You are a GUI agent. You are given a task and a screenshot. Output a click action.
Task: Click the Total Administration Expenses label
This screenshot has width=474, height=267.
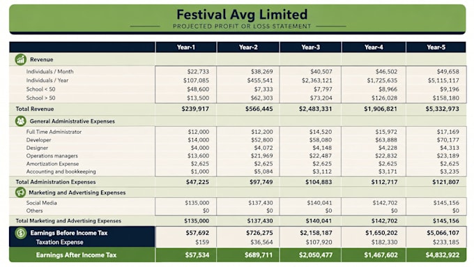point(56,182)
